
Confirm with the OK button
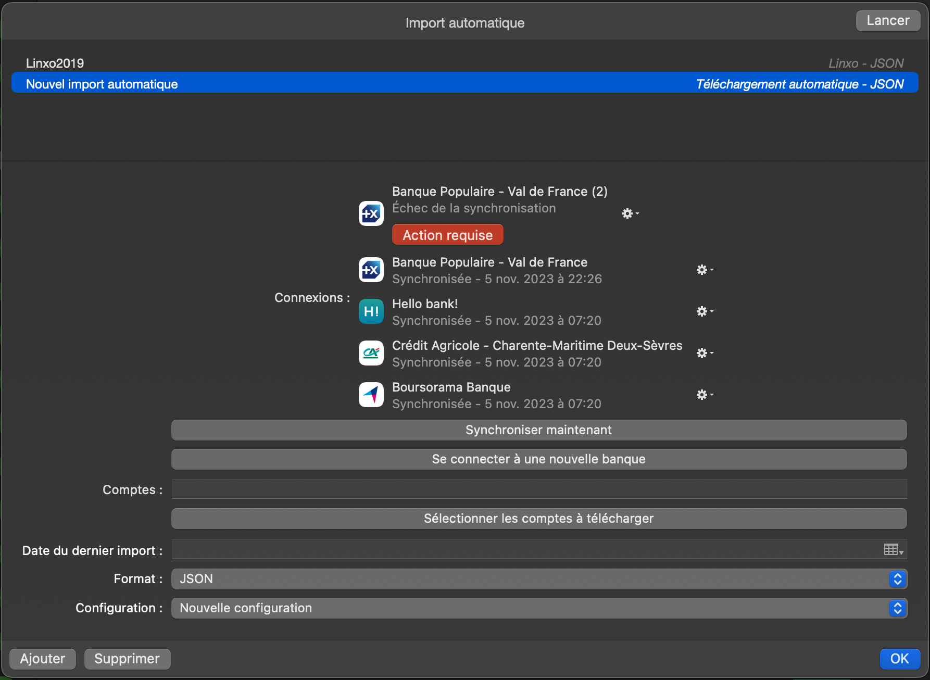[900, 659]
